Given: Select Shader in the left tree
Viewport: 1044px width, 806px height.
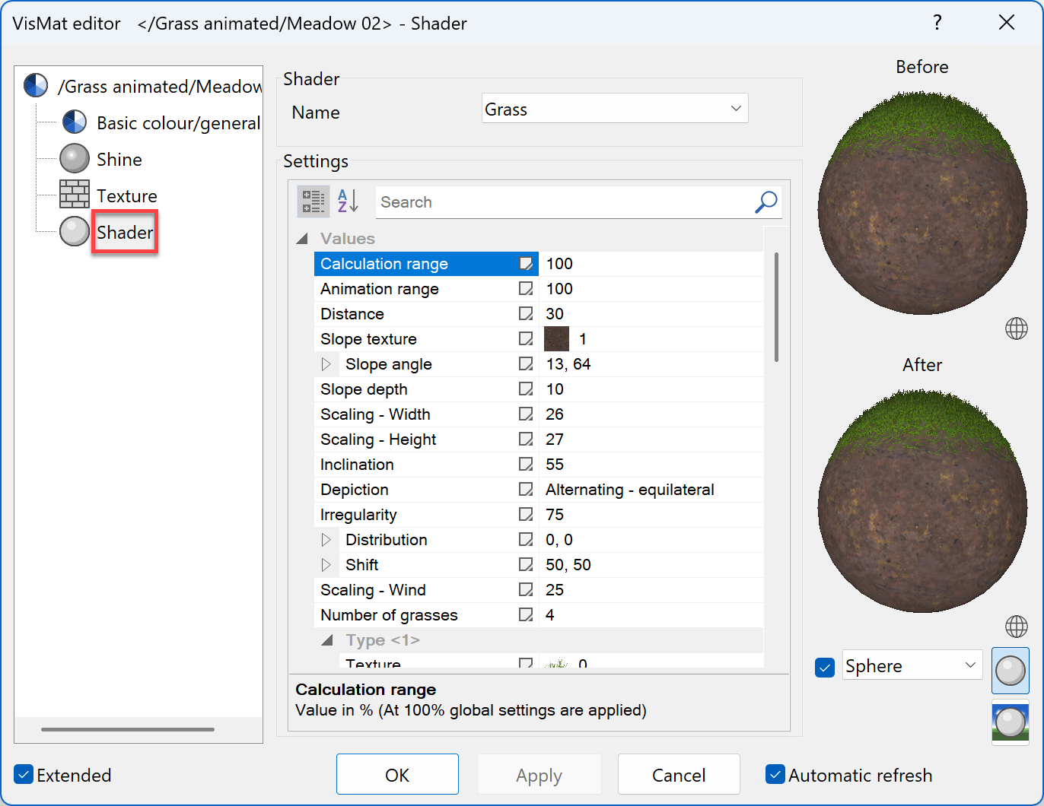Looking at the screenshot, I should 123,232.
